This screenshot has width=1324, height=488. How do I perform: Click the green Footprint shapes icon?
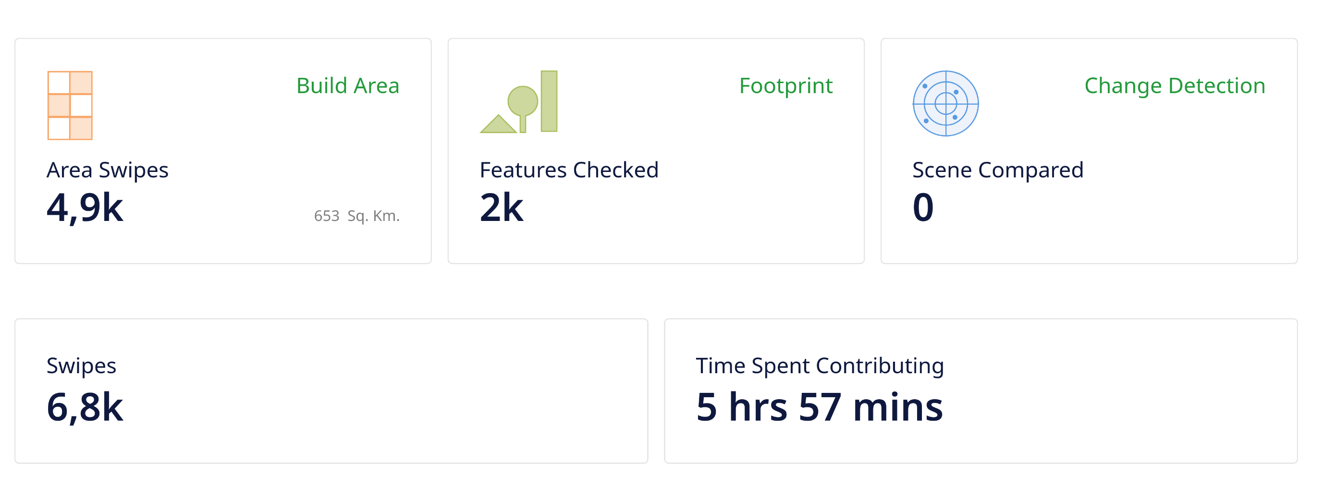519,102
